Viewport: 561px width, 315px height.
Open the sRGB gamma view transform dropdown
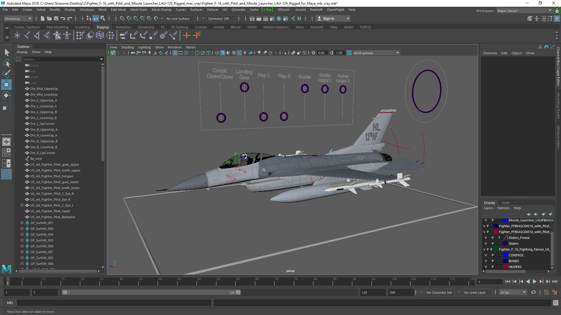click(x=376, y=53)
